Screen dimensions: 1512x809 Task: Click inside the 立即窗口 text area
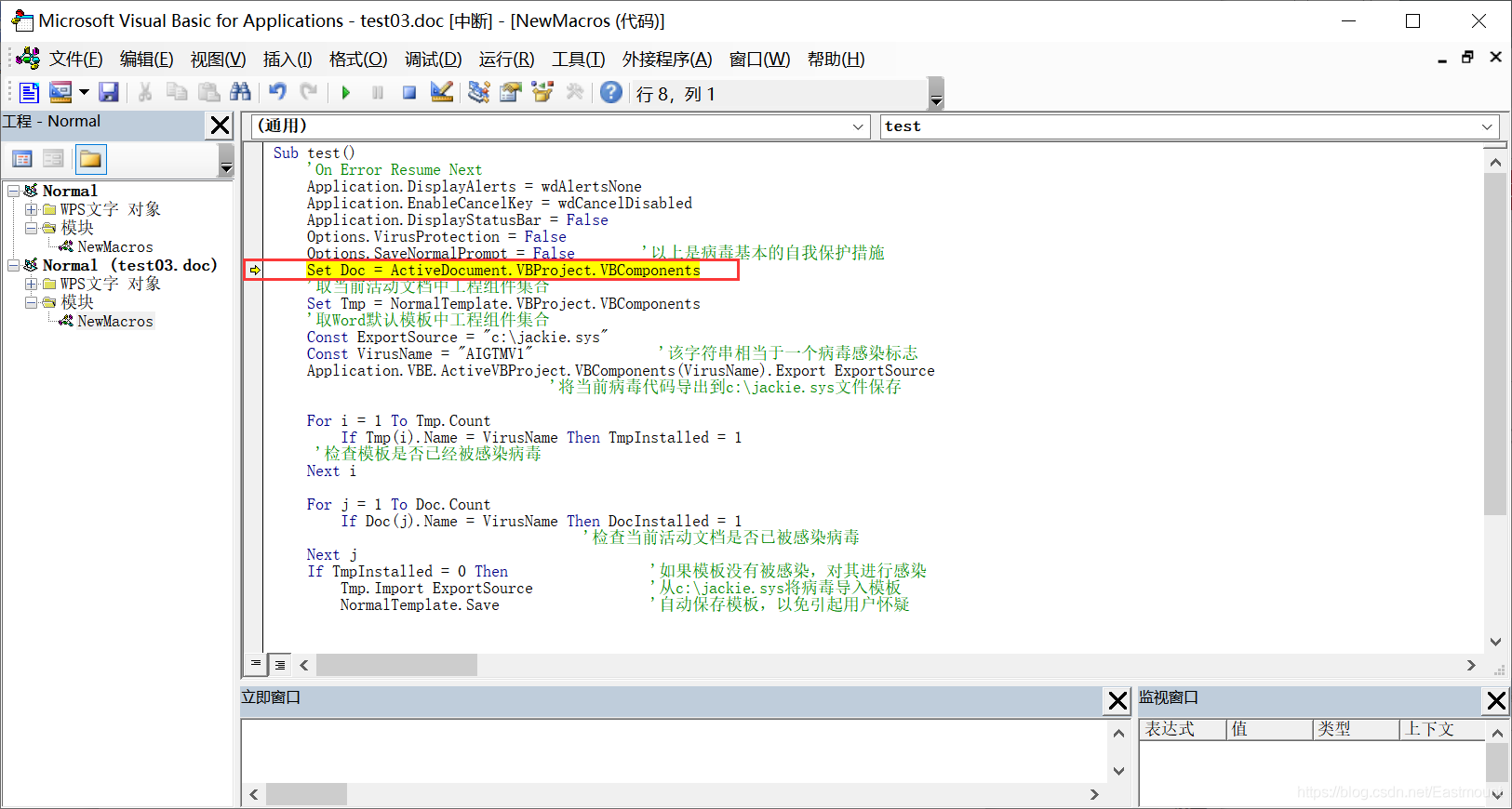675,749
